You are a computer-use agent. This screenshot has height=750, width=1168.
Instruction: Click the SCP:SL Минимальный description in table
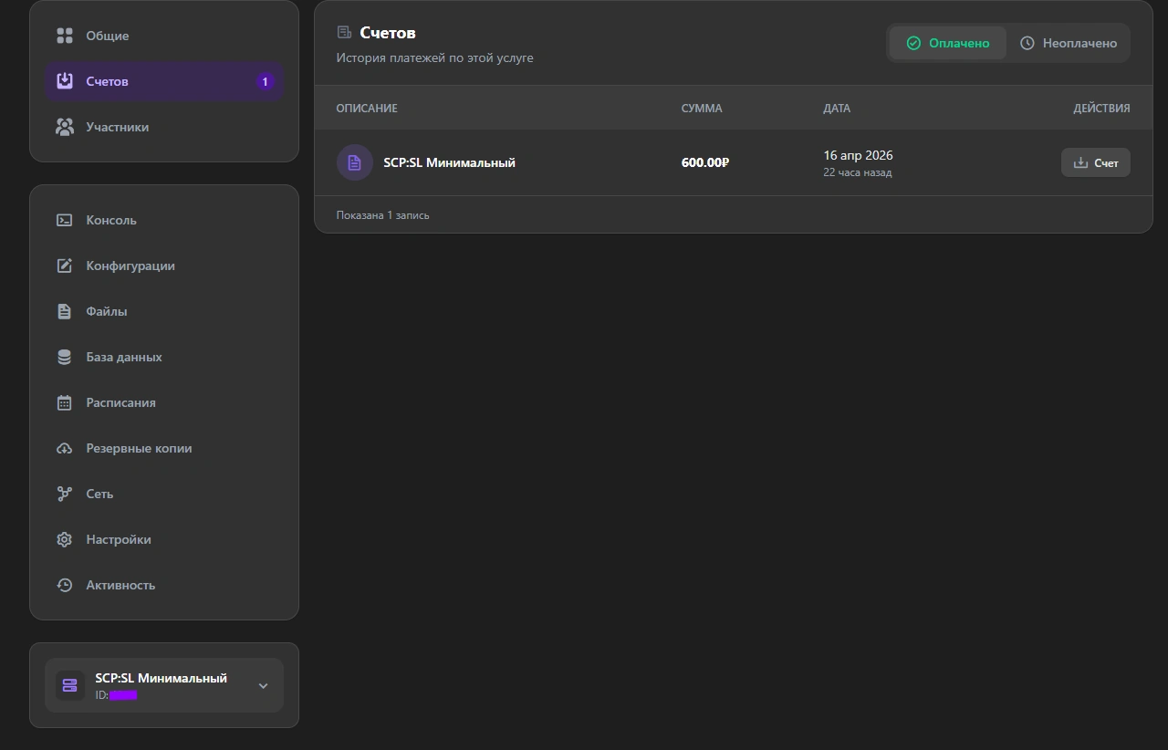449,162
